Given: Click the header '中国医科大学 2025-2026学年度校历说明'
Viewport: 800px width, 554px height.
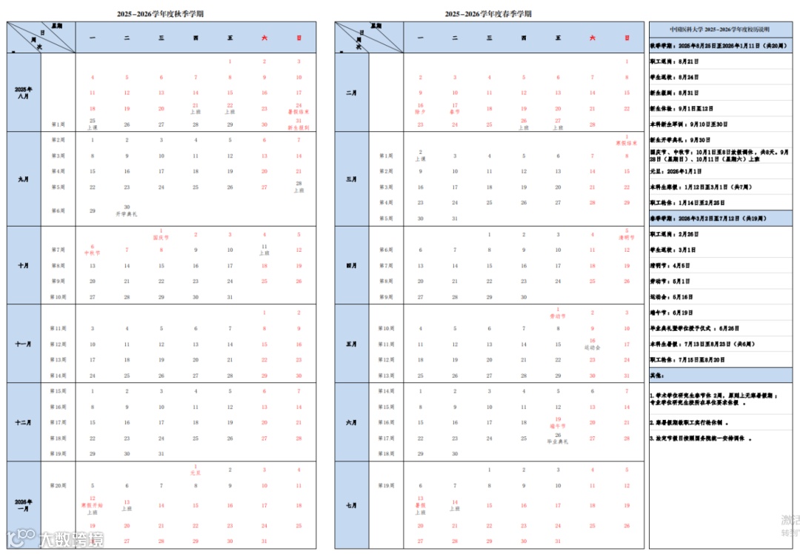Looking at the screenshot, I should pos(719,30).
